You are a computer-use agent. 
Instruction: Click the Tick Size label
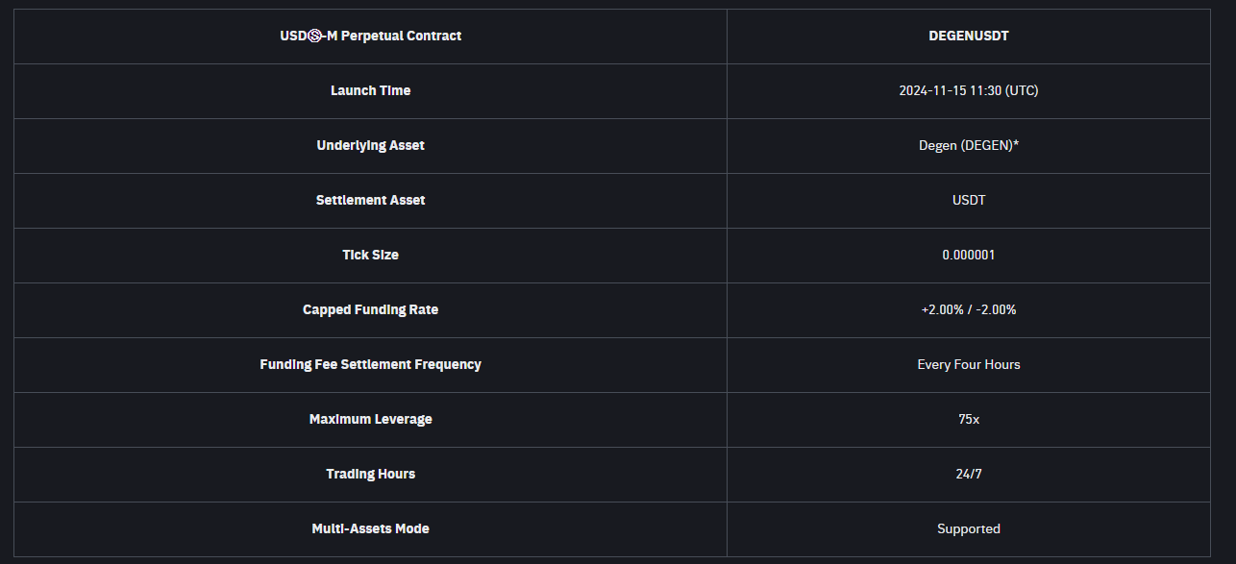[x=370, y=255]
